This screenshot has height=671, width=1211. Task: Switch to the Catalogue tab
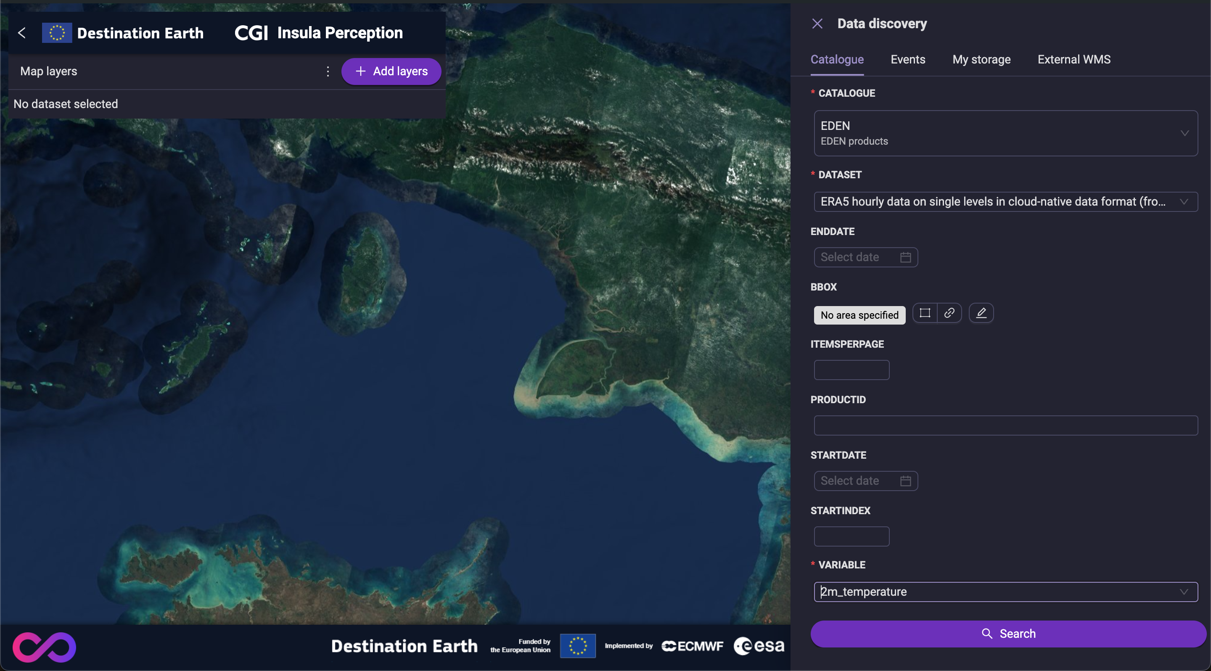coord(837,60)
